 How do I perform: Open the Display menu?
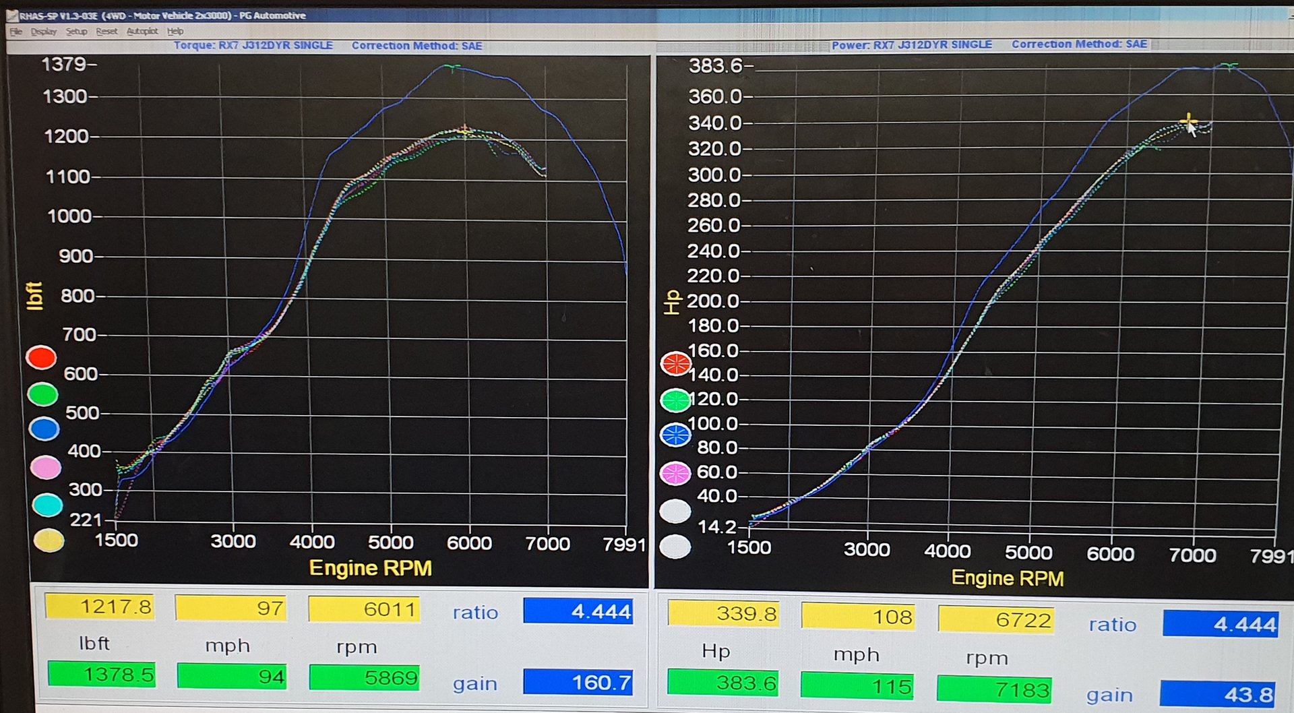[x=44, y=31]
